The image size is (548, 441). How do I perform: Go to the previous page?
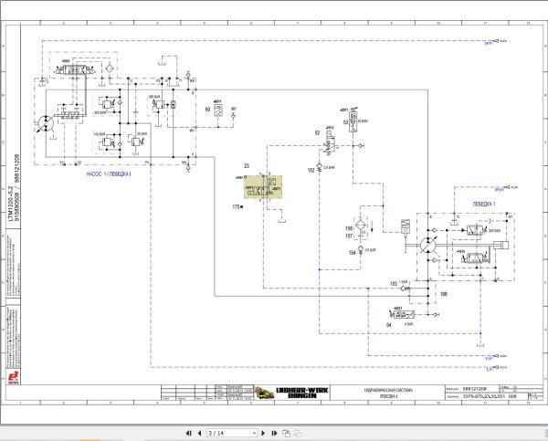tap(199, 434)
